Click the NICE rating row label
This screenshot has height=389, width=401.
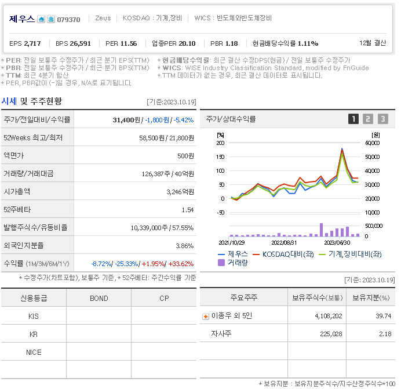point(34,352)
